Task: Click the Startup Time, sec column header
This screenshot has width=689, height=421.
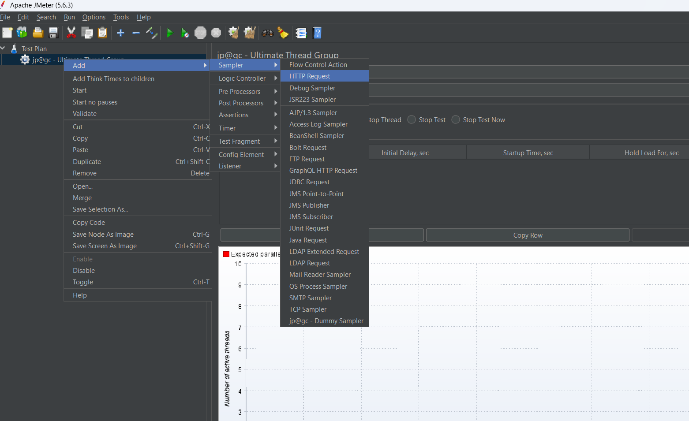Action: click(528, 153)
